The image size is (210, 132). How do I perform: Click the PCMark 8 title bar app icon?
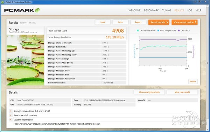[2, 2]
